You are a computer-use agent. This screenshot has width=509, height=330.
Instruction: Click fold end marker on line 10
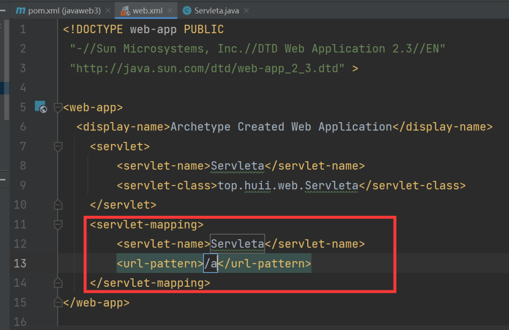point(58,204)
